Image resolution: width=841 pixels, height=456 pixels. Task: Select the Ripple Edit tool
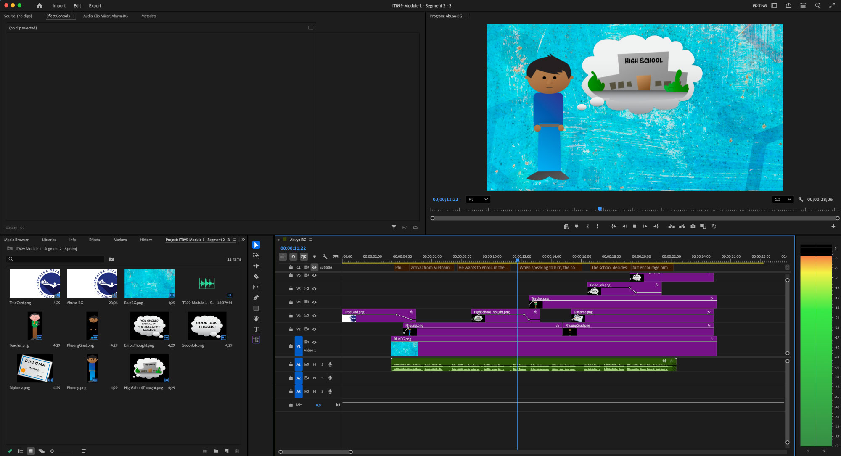click(x=256, y=266)
